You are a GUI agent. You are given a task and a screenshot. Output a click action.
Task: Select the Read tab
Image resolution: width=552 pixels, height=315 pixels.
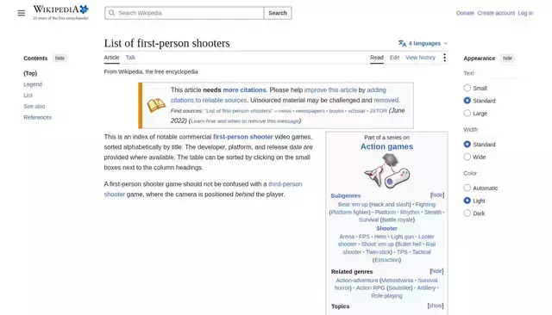tap(377, 58)
